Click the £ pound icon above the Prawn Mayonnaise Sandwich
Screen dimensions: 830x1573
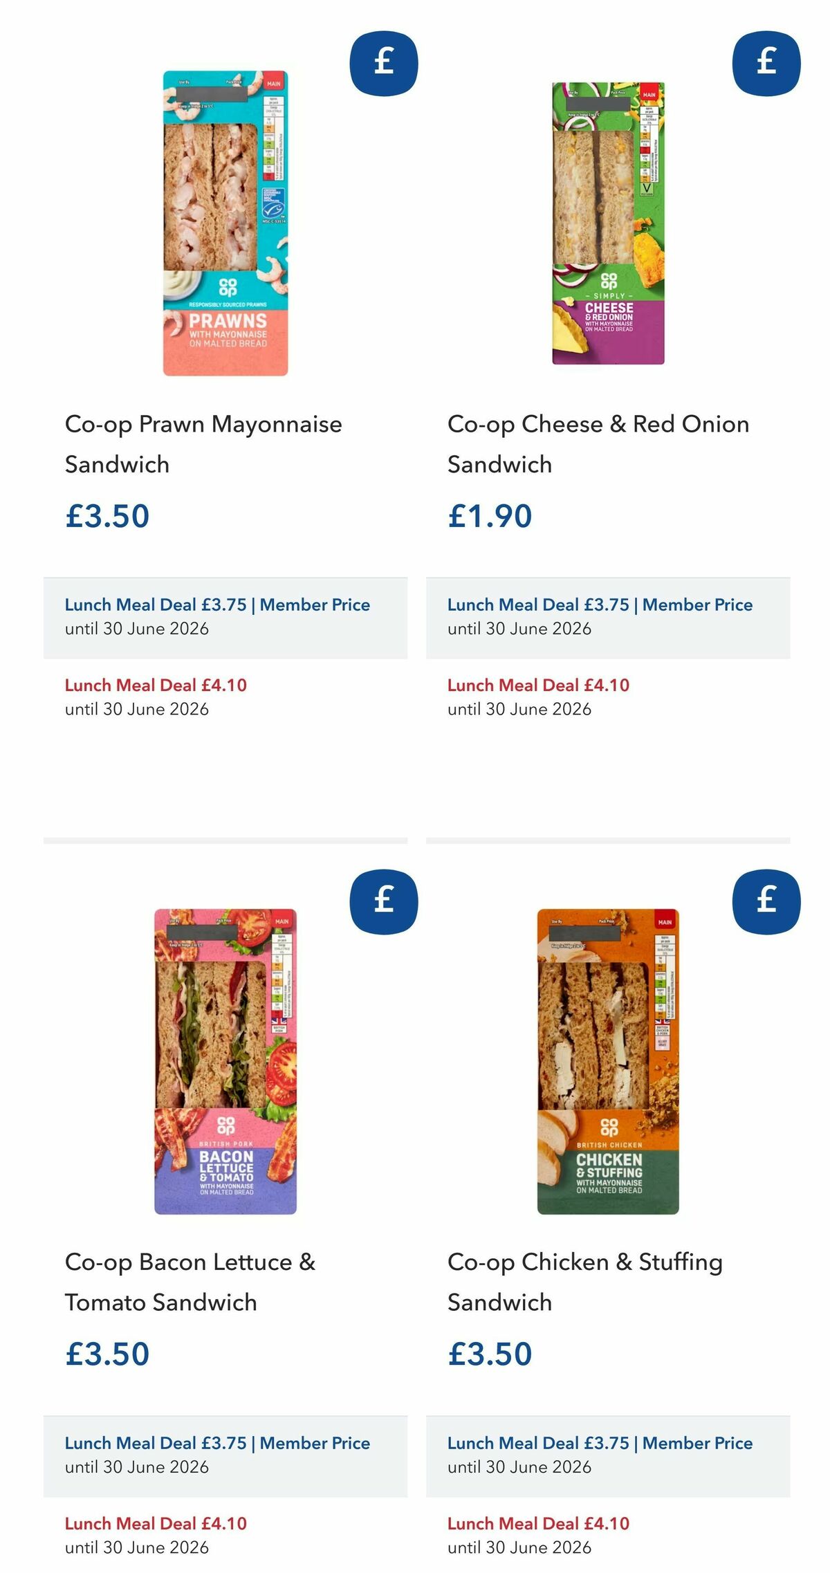[384, 62]
